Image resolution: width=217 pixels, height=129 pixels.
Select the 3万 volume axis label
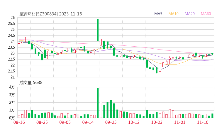(x=12, y=95)
